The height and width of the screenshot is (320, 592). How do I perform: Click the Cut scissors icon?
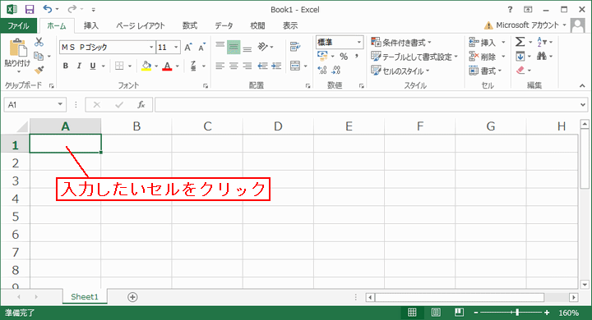39,42
